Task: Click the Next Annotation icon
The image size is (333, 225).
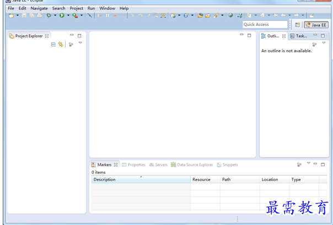Action: tap(249, 15)
